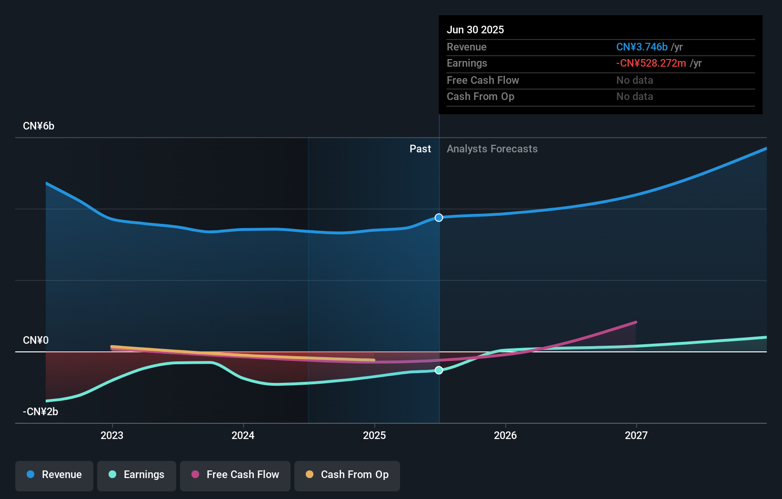Click the pink Free Cash Flow legend dot
Screen dimensions: 782x499
click(x=195, y=475)
